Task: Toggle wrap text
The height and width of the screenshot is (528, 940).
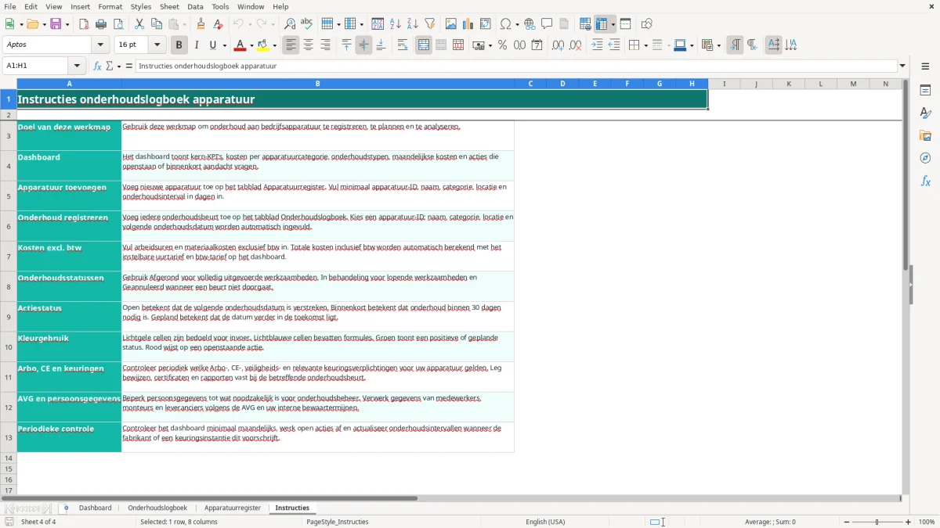Action: coord(403,45)
